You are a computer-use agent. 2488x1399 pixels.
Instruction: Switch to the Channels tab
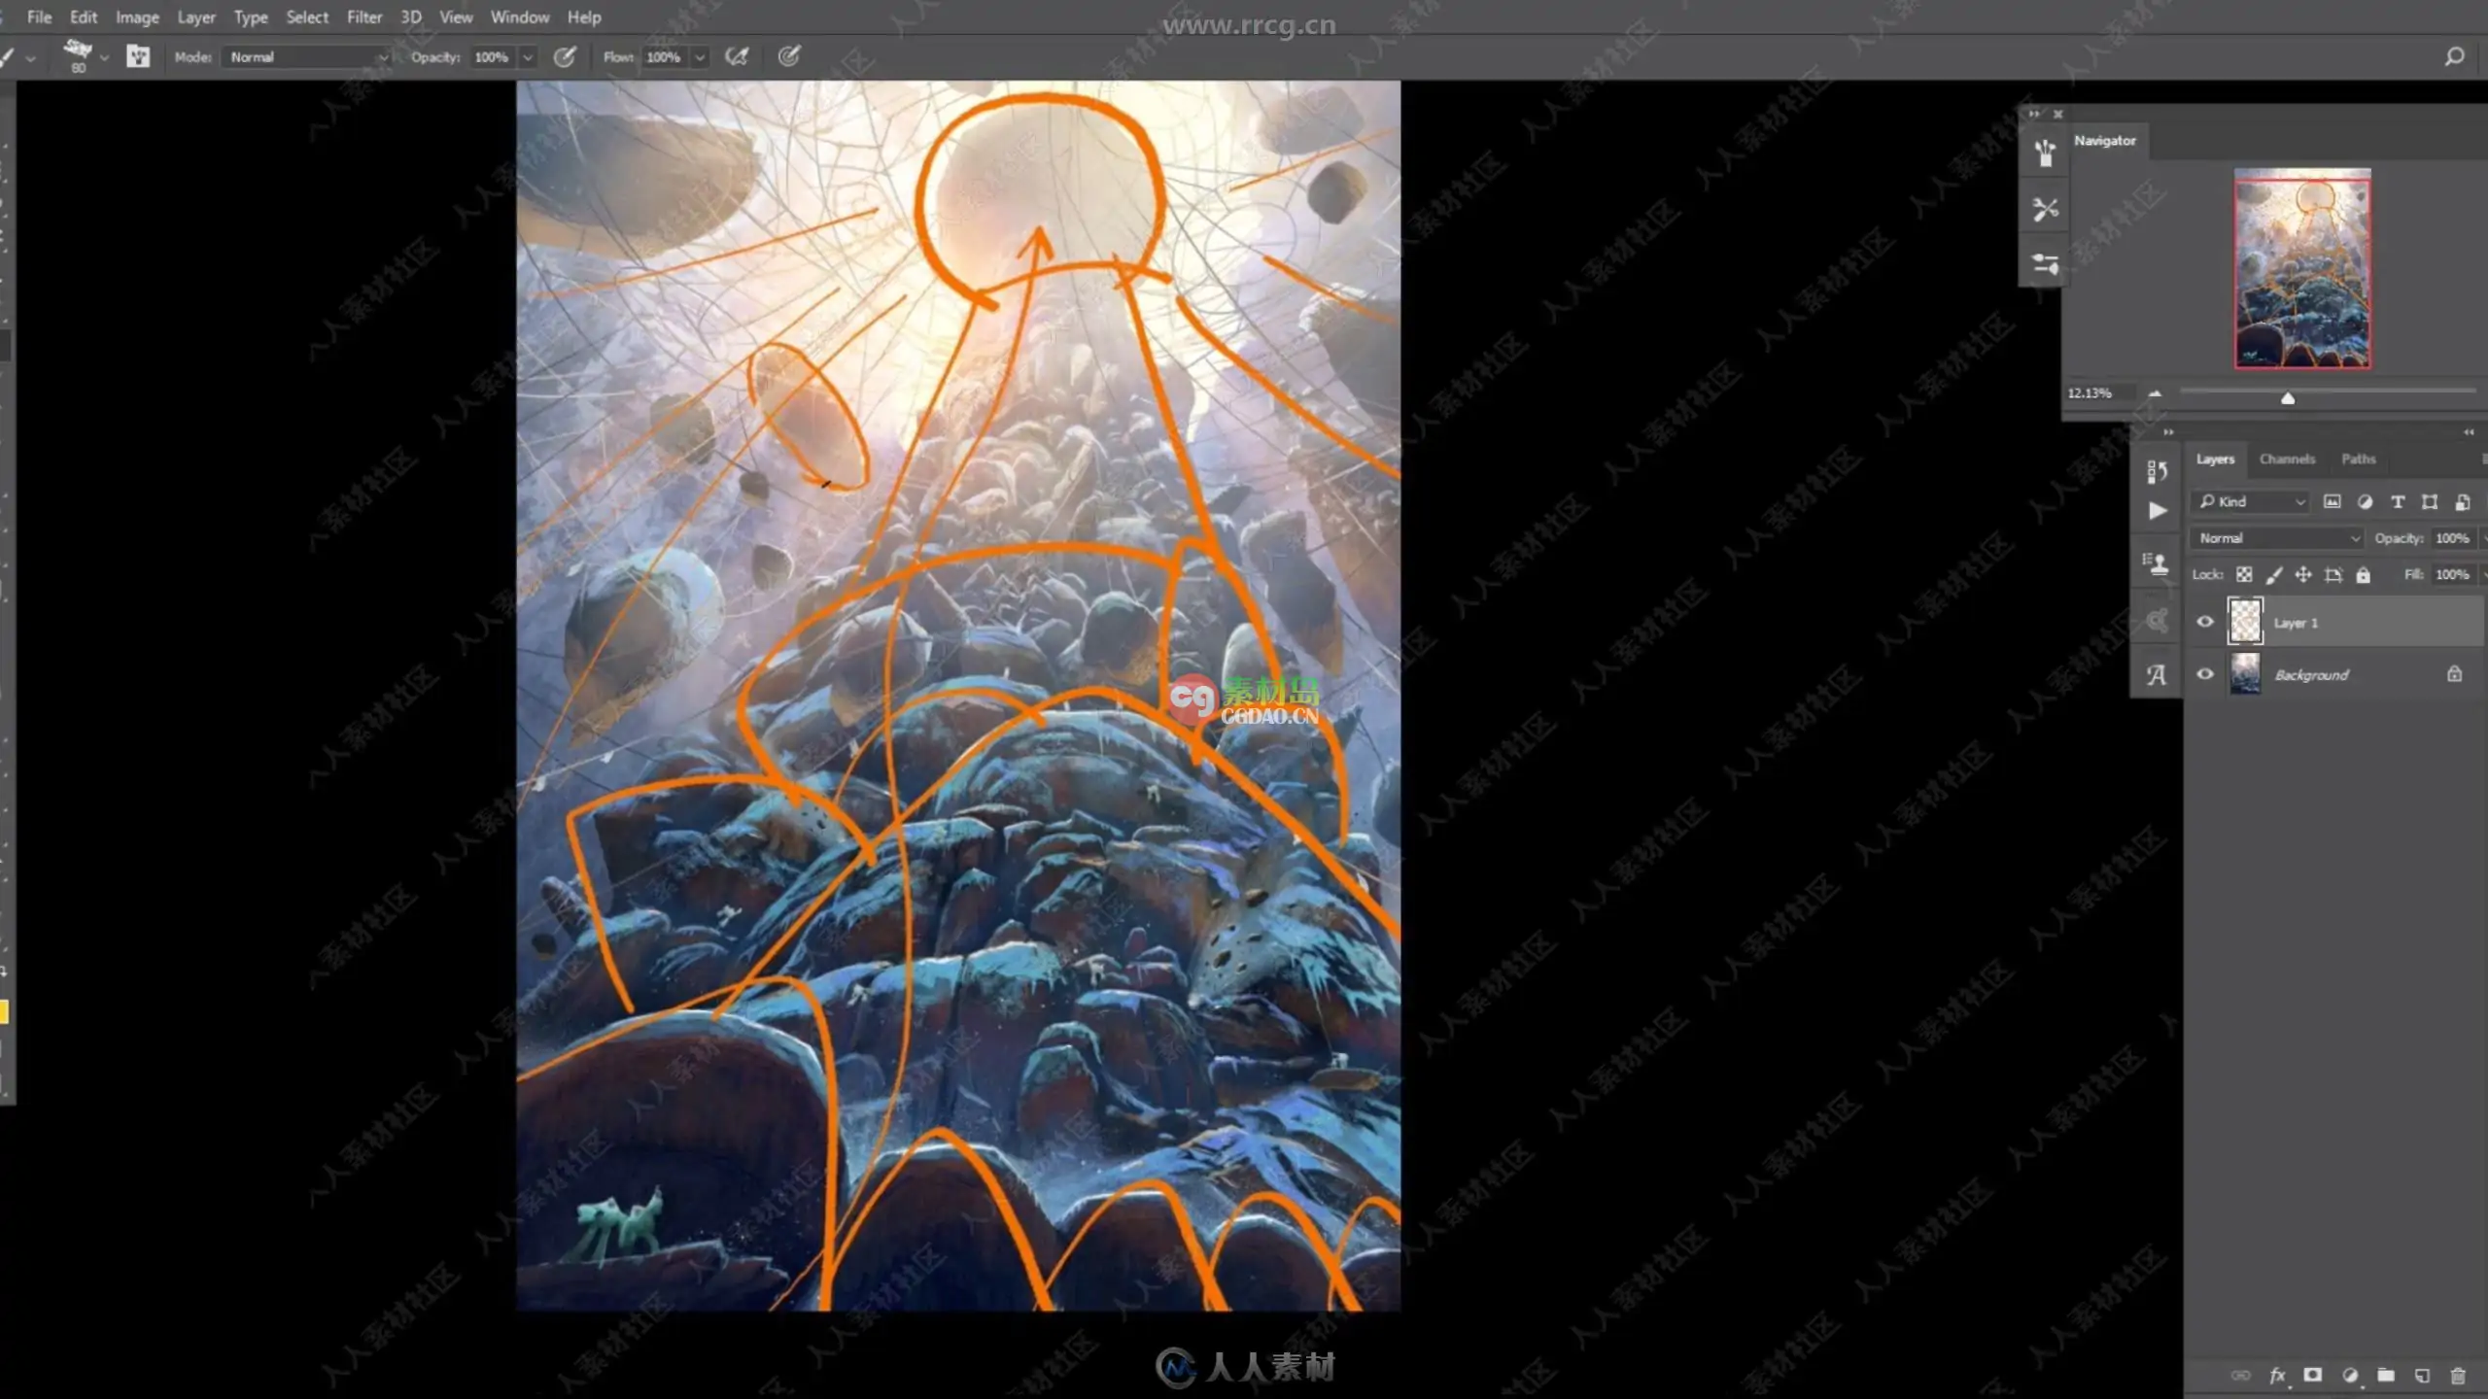coord(2287,459)
